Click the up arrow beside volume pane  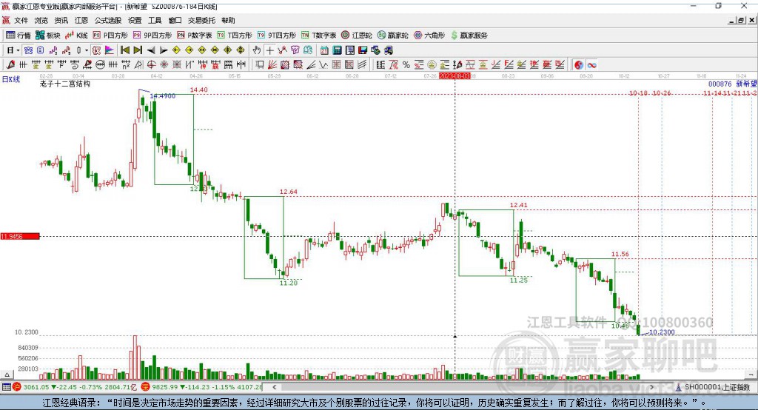point(7,374)
